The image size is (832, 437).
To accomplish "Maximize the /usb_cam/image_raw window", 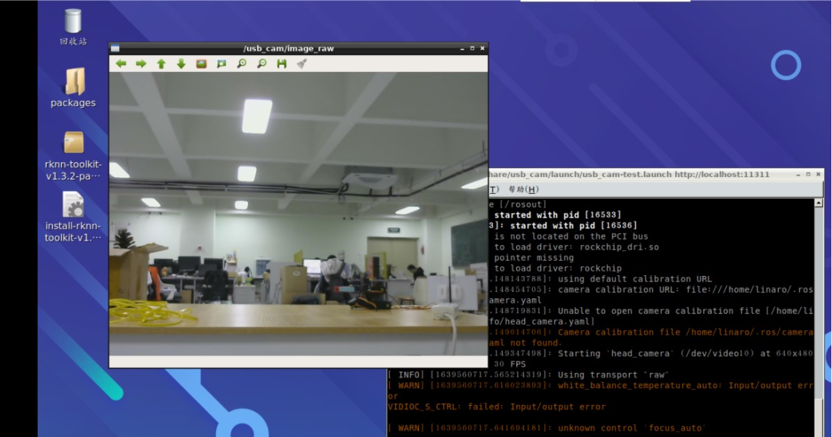I will coord(472,48).
